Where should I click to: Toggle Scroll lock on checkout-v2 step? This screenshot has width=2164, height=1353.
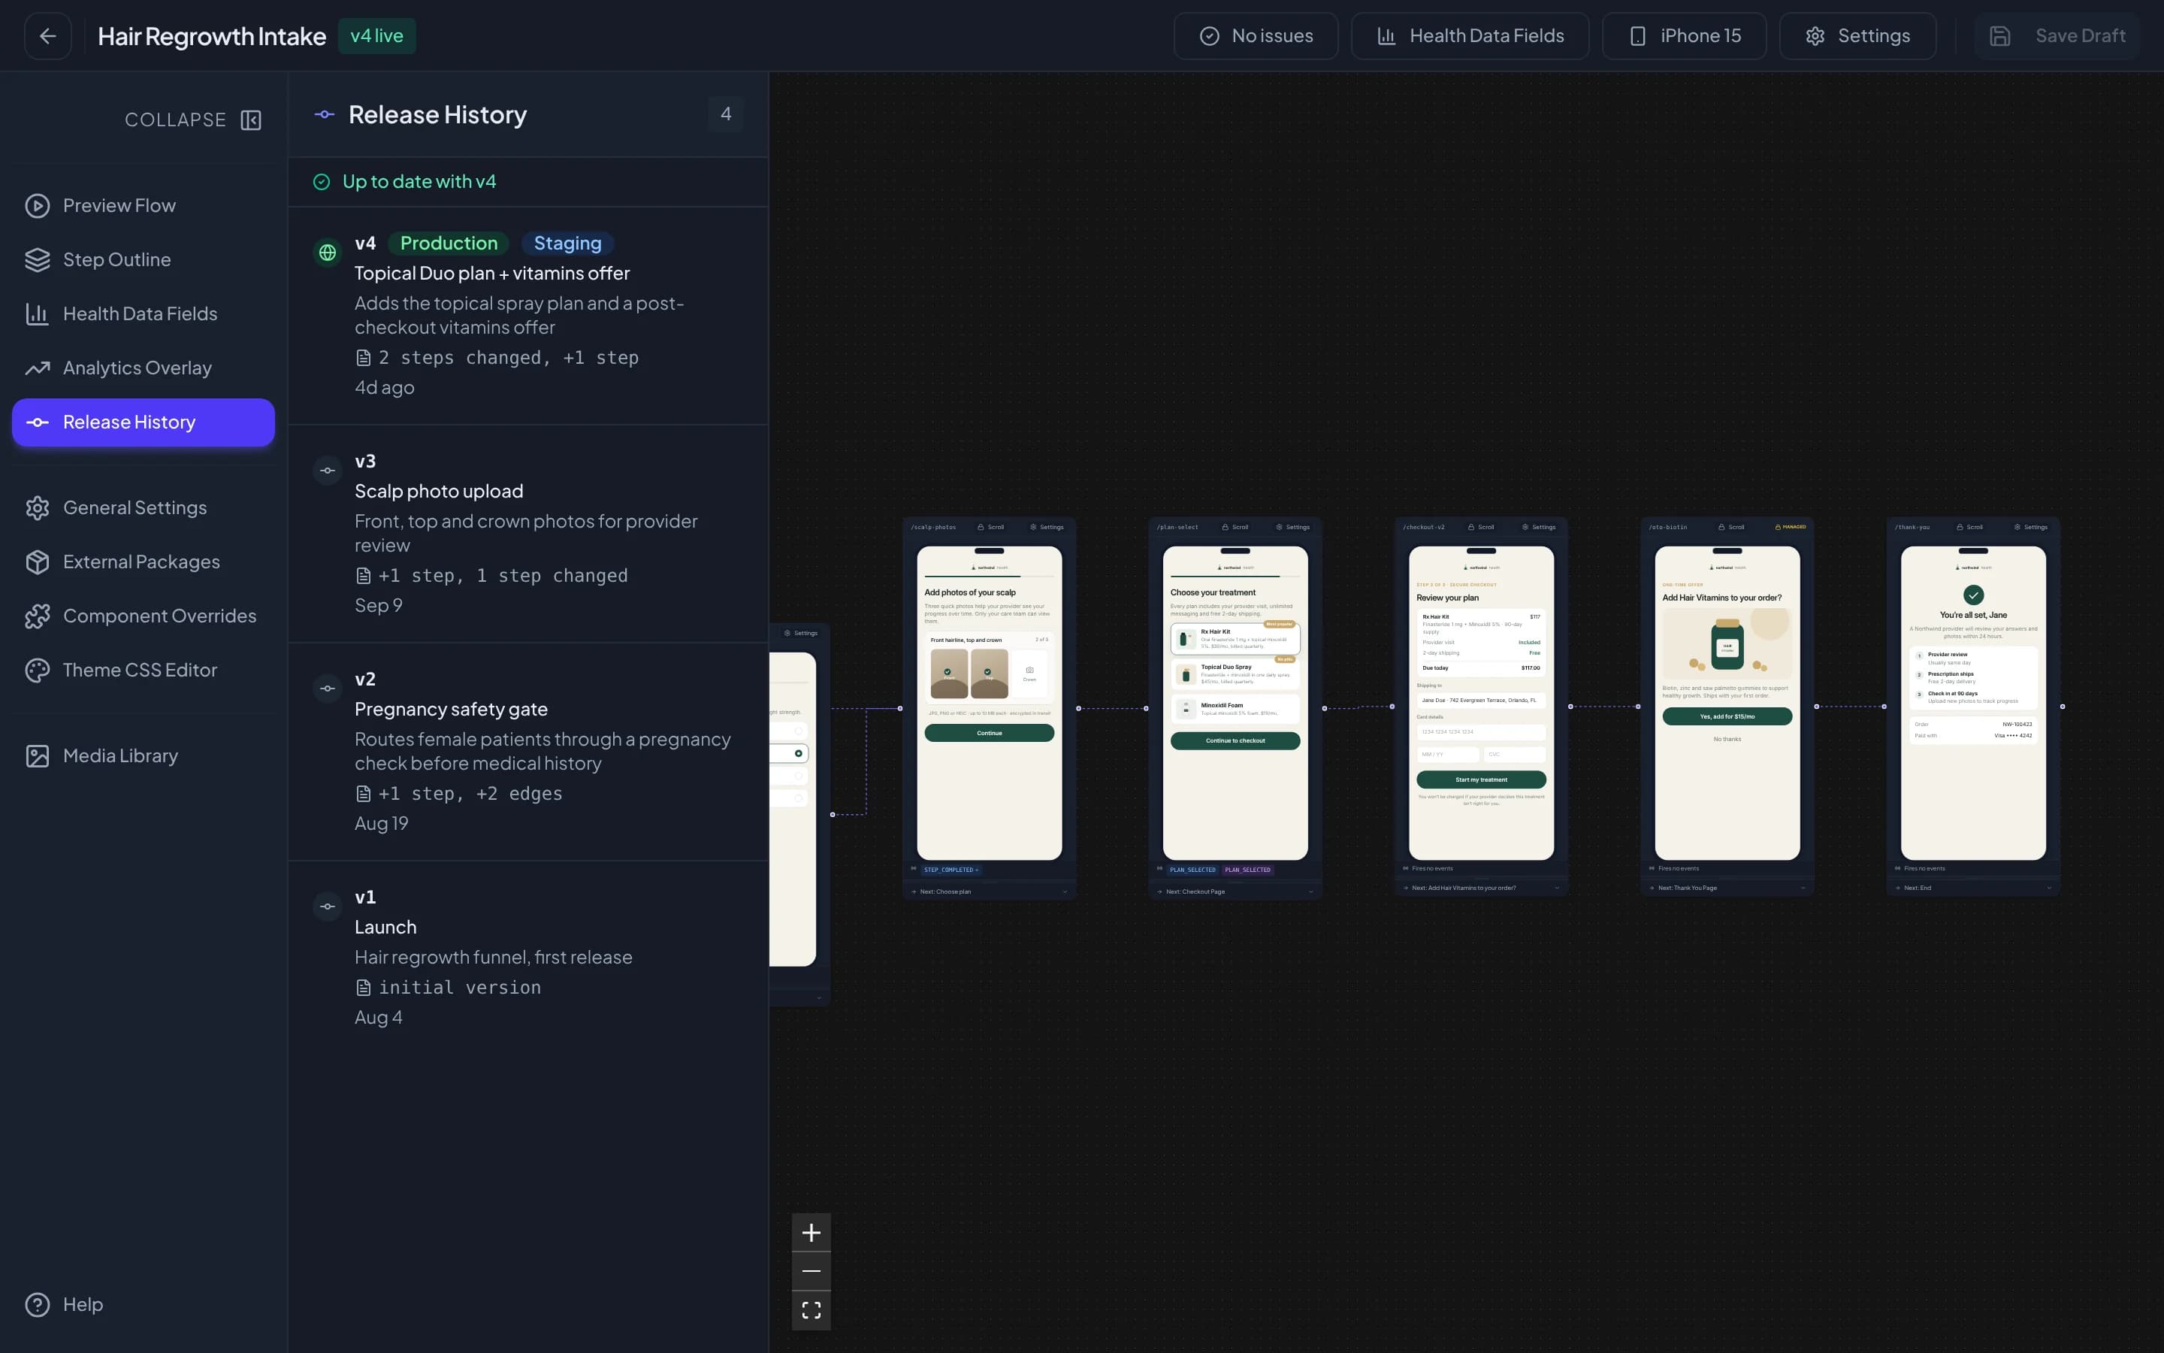(1481, 527)
